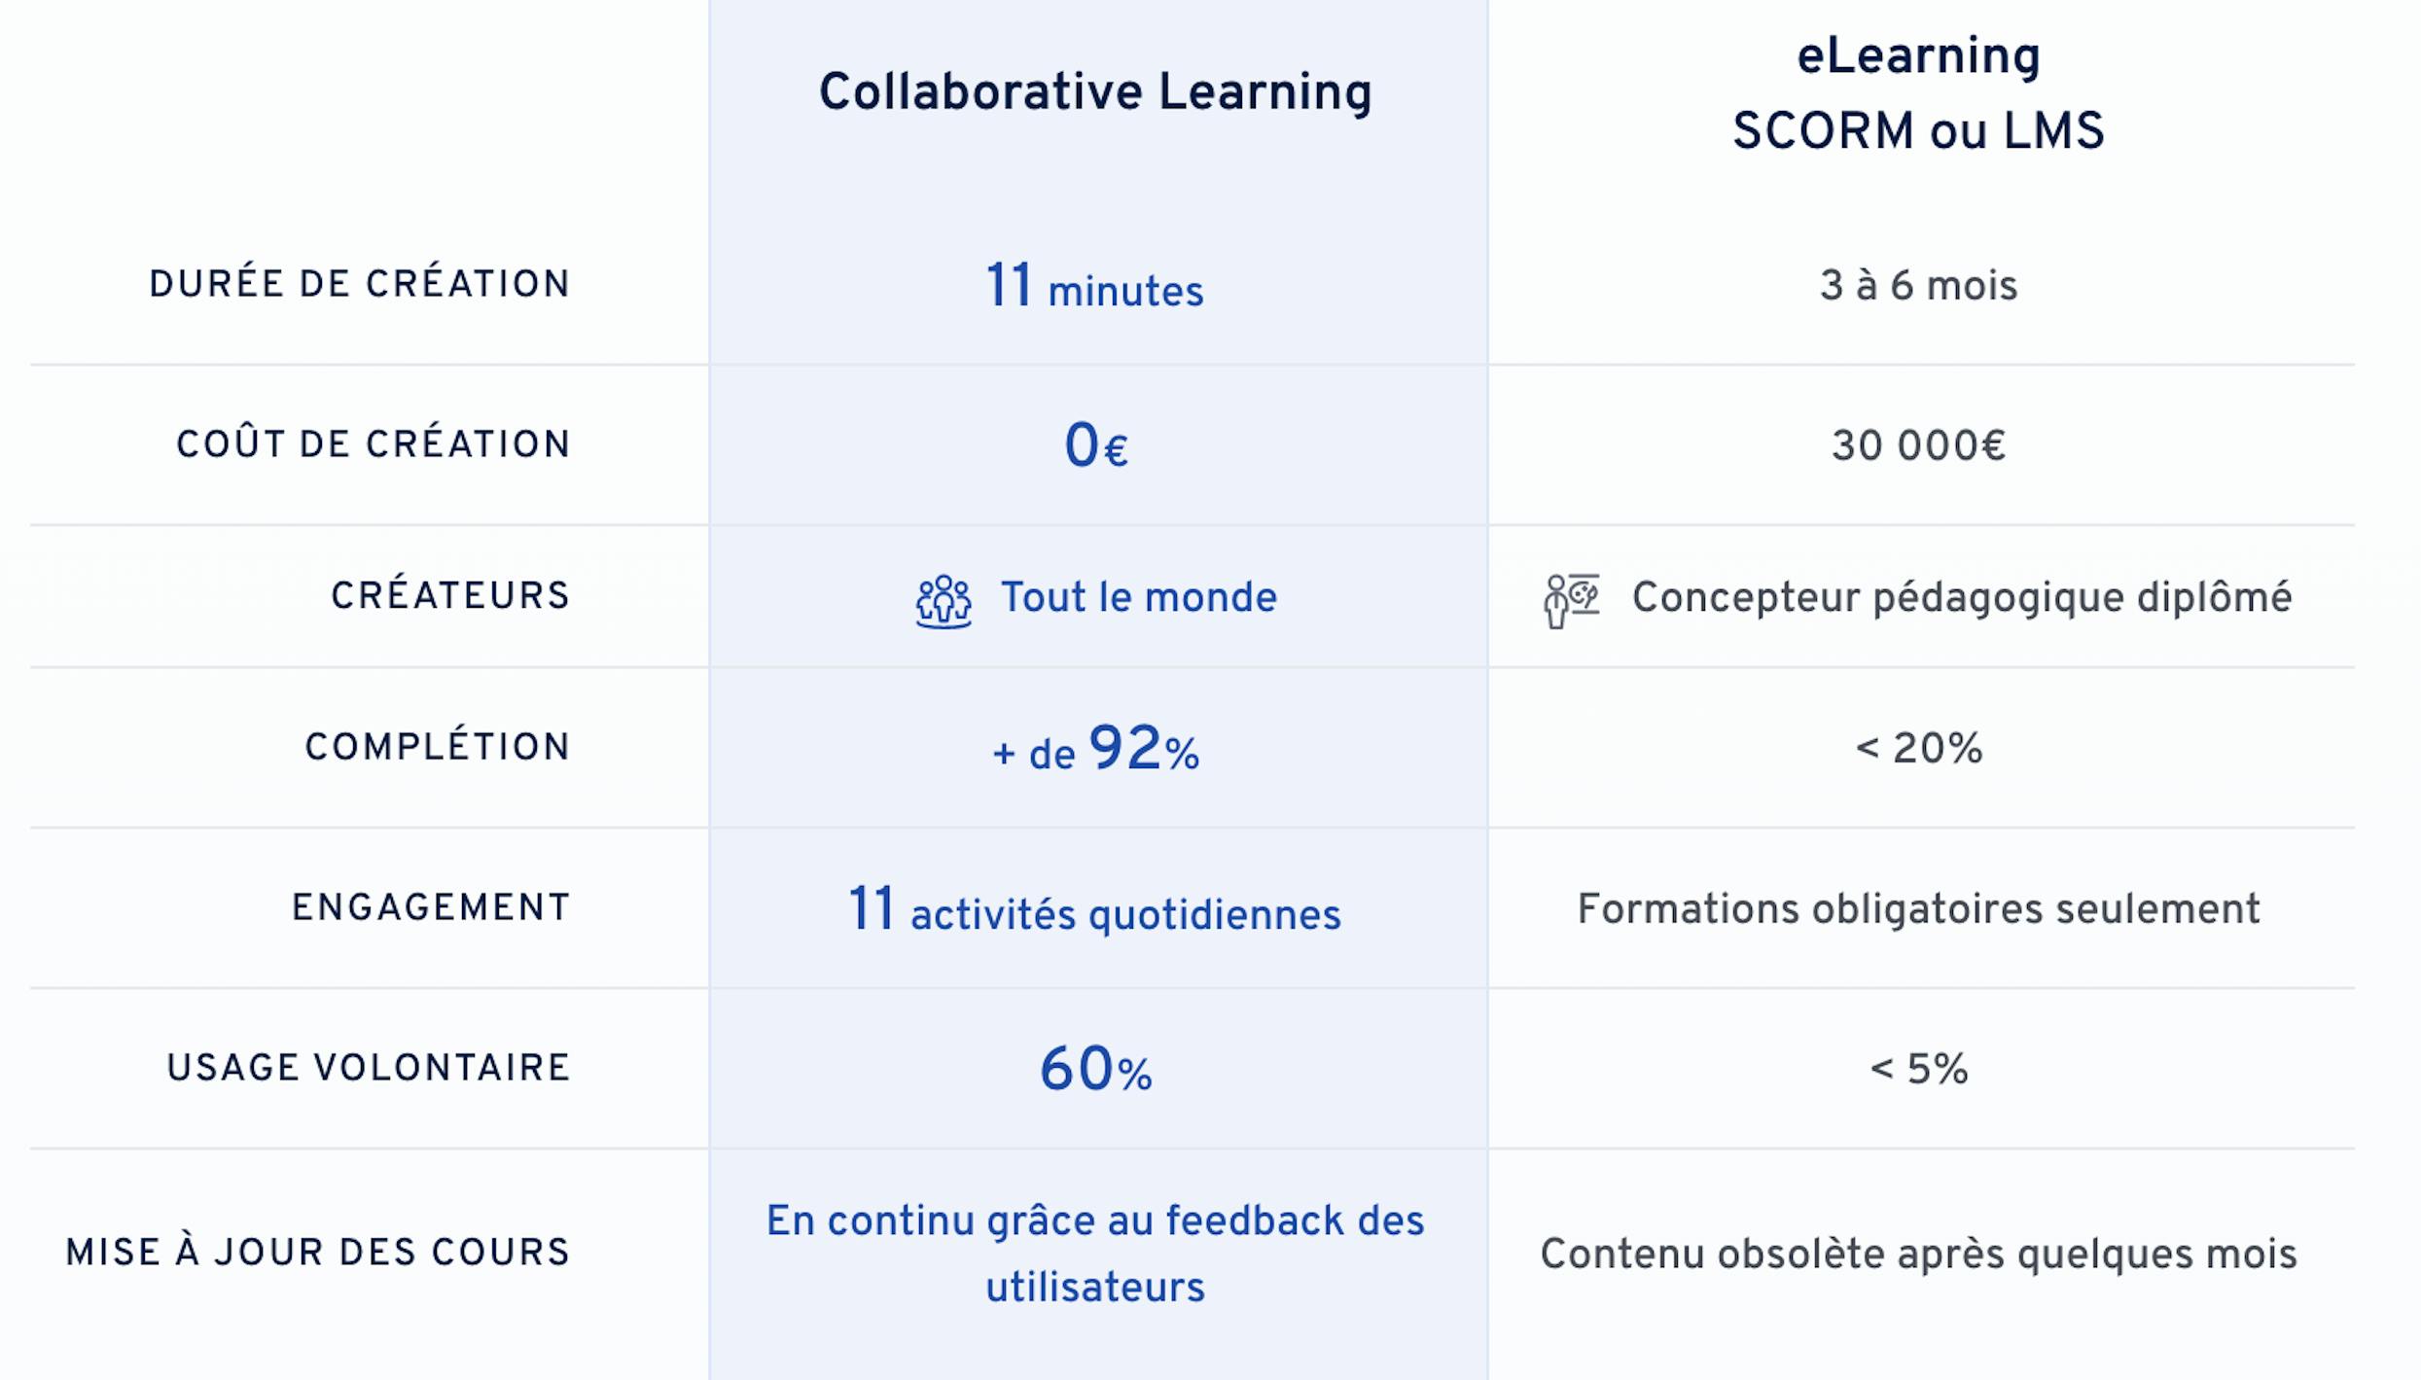
Task: Click 11 activités quotidiennes text
Action: [1095, 910]
